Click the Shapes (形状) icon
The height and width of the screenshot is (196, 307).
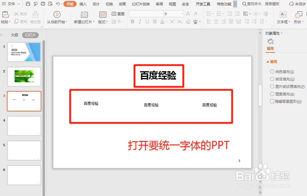[x=298, y=15]
